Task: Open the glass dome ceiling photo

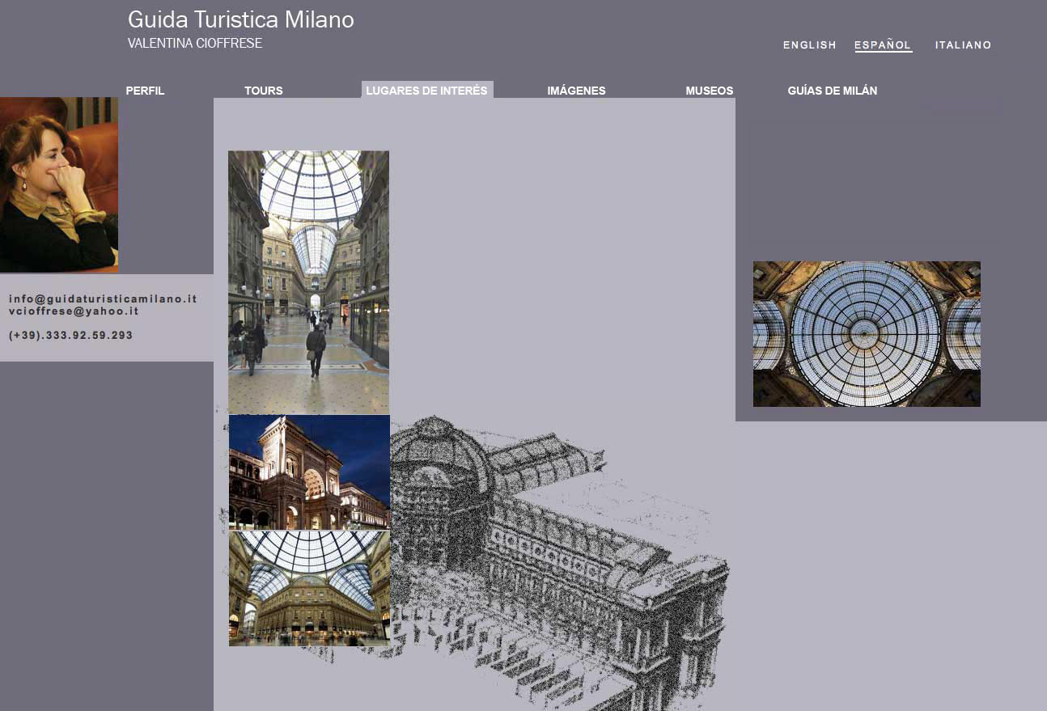Action: pyautogui.click(x=867, y=334)
